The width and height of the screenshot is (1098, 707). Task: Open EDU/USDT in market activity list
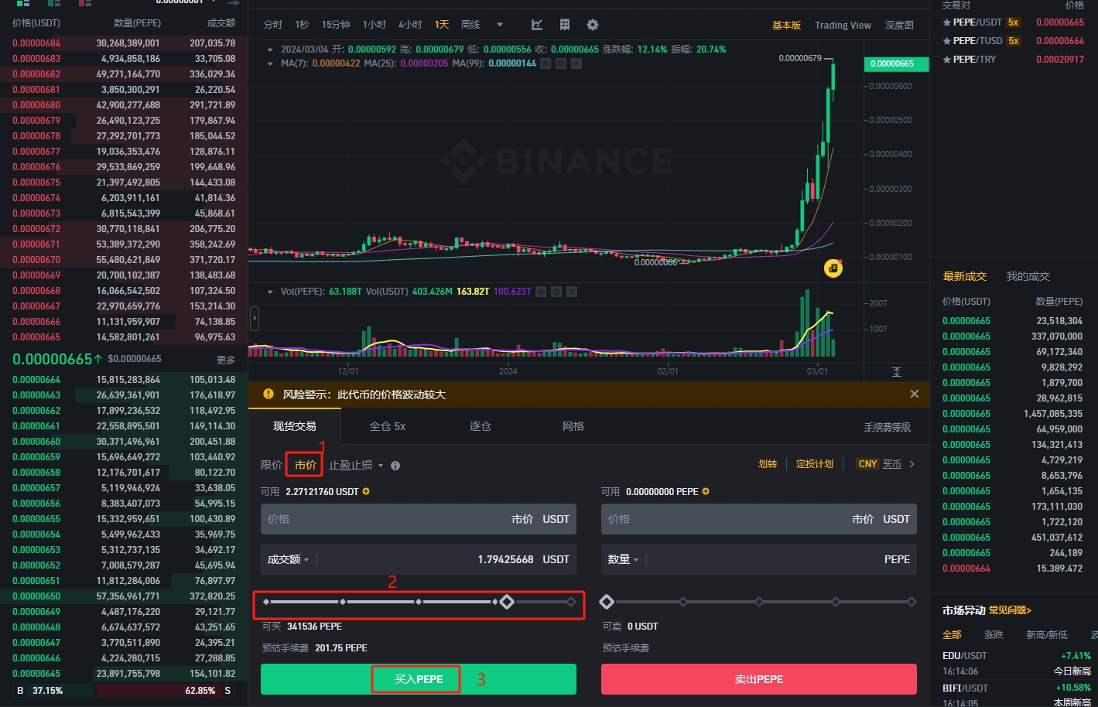(x=964, y=655)
